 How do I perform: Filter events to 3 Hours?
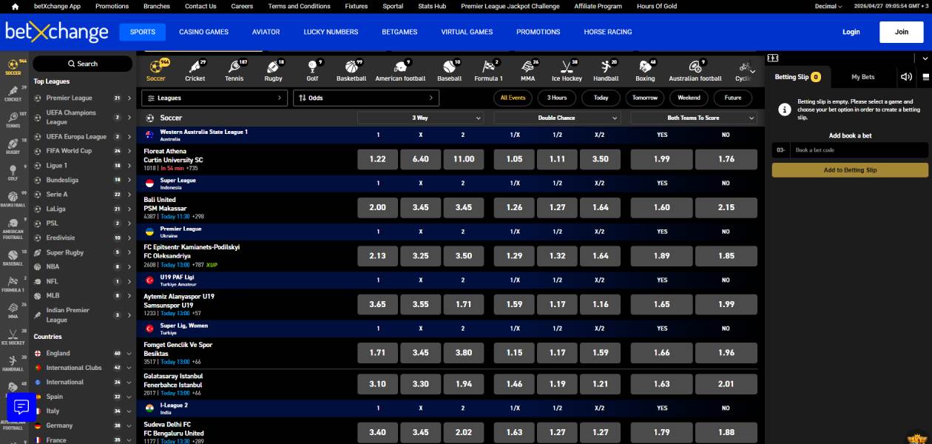[x=557, y=98]
